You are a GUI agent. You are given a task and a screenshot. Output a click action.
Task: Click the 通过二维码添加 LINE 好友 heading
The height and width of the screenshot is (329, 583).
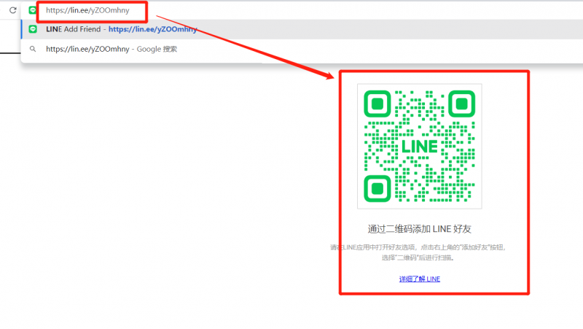tap(420, 229)
